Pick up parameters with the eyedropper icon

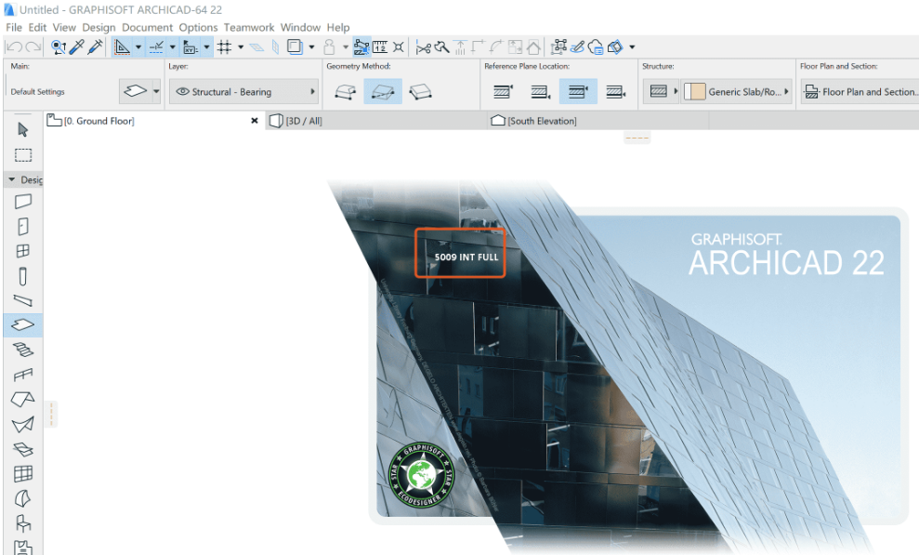point(77,46)
